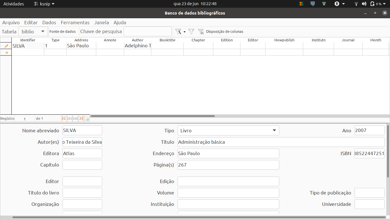The image size is (390, 219).
Task: Click Disposição de colunas button
Action: click(225, 32)
